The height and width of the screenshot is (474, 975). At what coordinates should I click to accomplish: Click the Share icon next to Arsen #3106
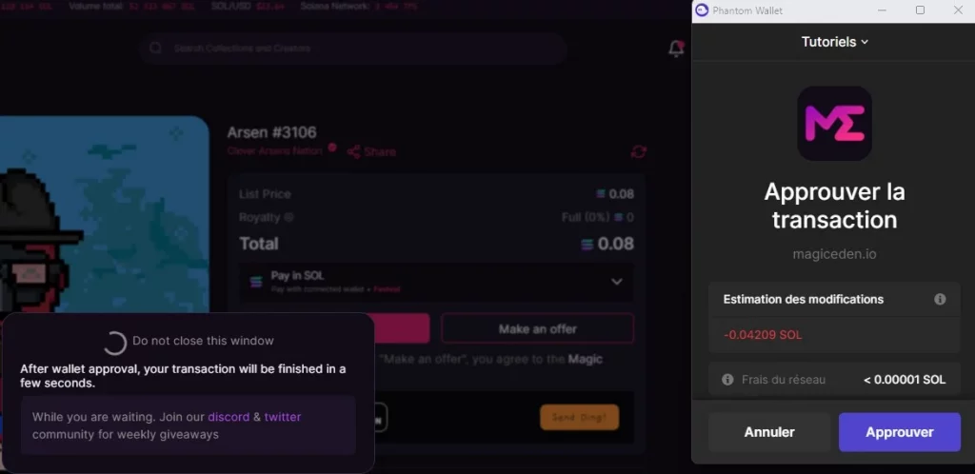tap(354, 151)
